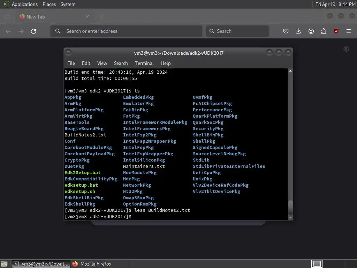This screenshot has height=268, width=357.
Task: Click OvmfPkg directory name
Action: (203, 97)
